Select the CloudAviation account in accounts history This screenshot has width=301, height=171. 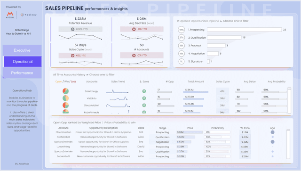[91, 106]
